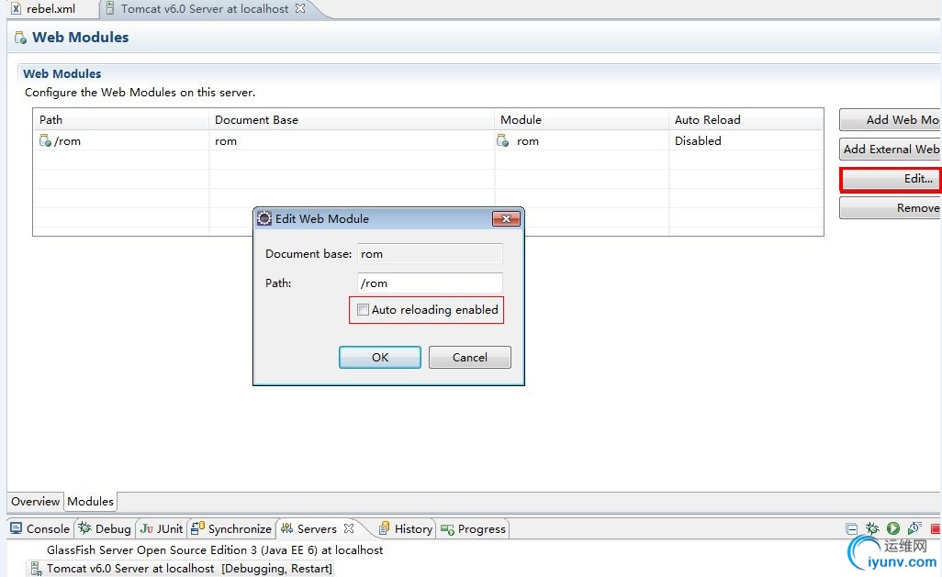
Task: Click the Add Web Module button
Action: (x=891, y=119)
